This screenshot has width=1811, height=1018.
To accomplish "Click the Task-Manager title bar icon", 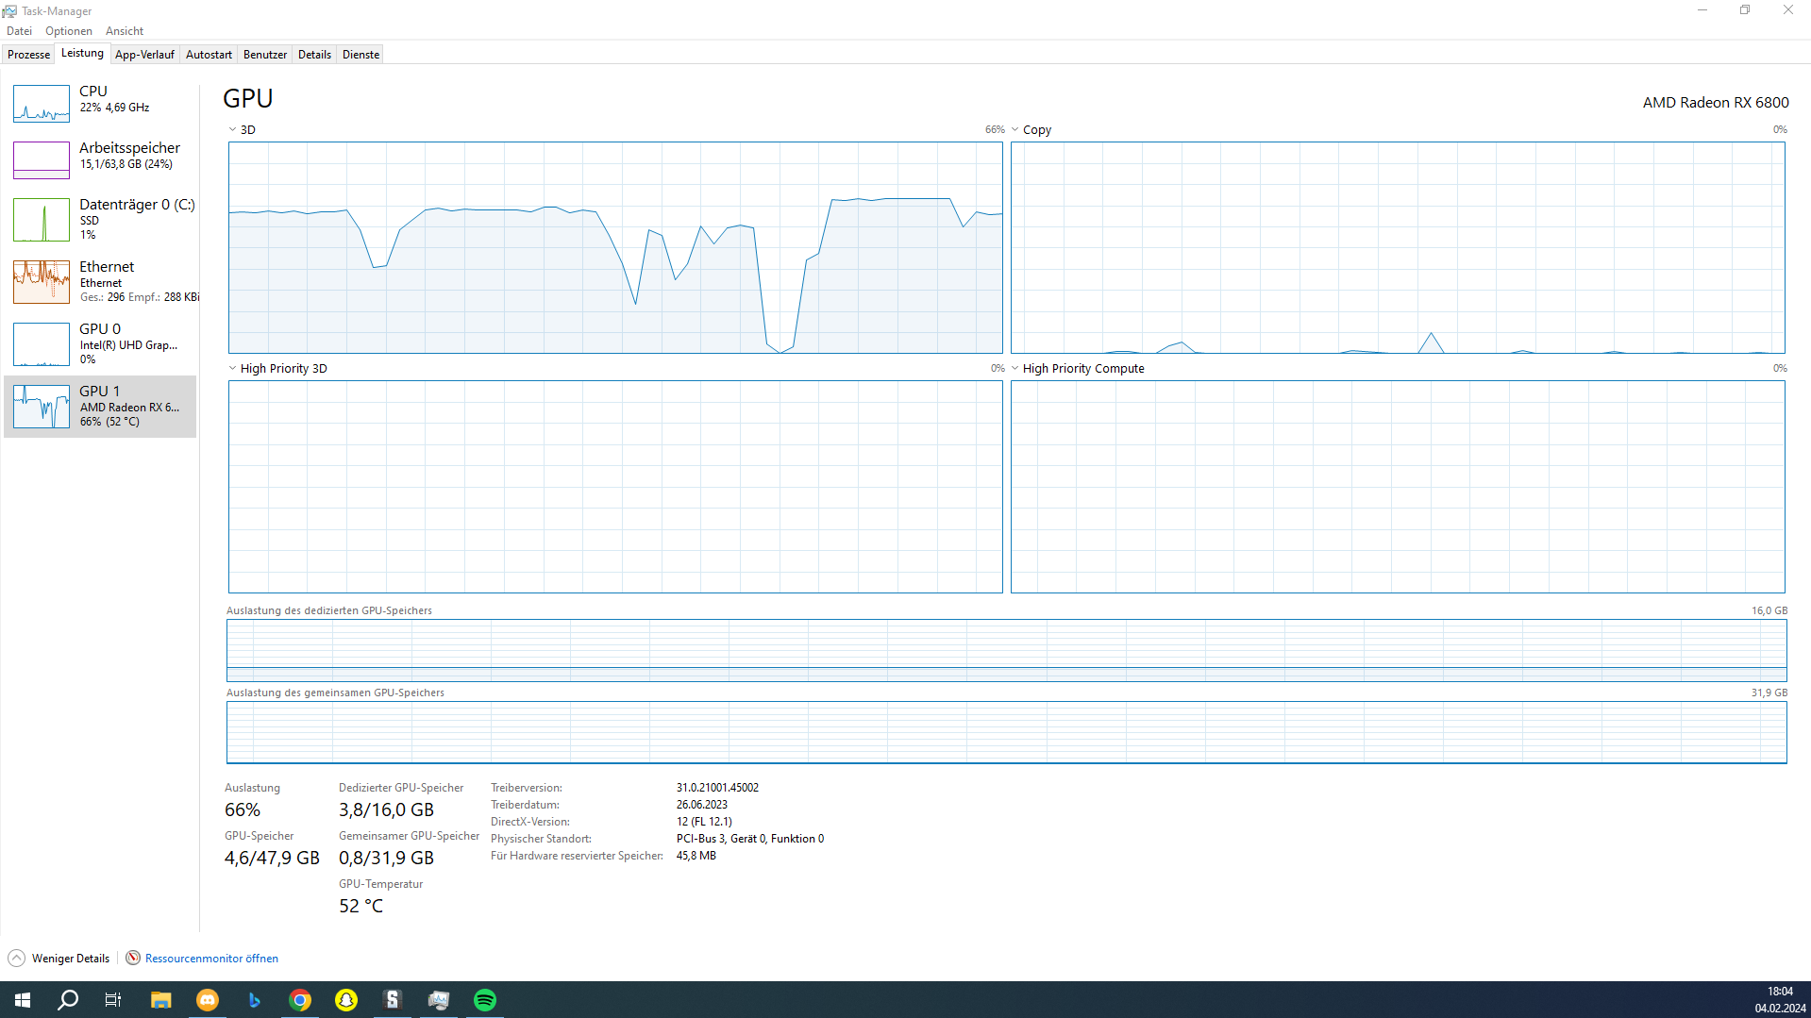I will tap(9, 11).
